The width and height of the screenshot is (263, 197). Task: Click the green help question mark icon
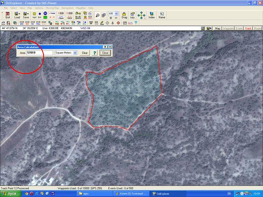[94, 53]
